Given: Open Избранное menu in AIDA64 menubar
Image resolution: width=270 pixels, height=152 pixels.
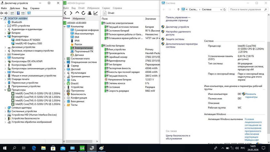Looking at the screenshot, I should pos(93,8).
